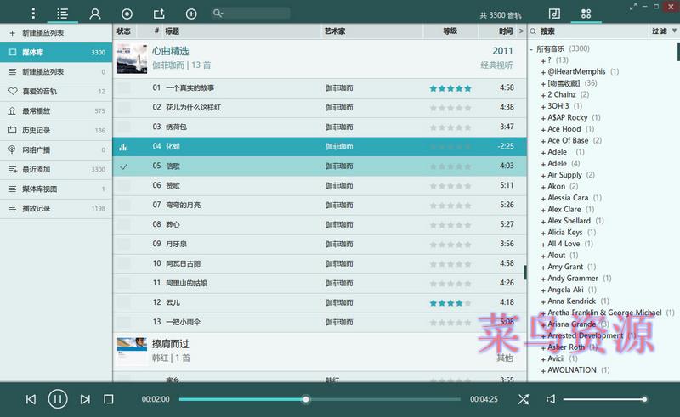
Task: Toggle the checkmark on track 05 信歌
Action: click(123, 166)
